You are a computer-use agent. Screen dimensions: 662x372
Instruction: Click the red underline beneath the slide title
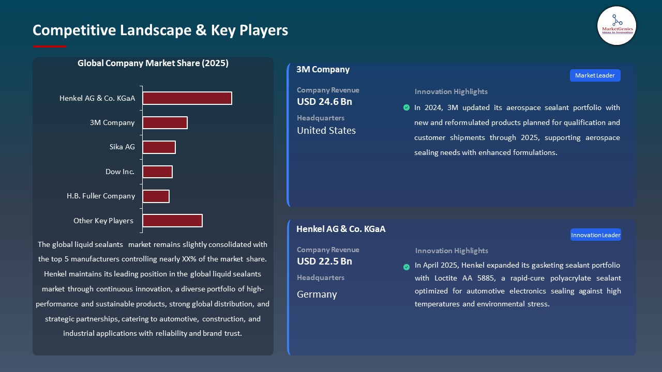coord(50,47)
